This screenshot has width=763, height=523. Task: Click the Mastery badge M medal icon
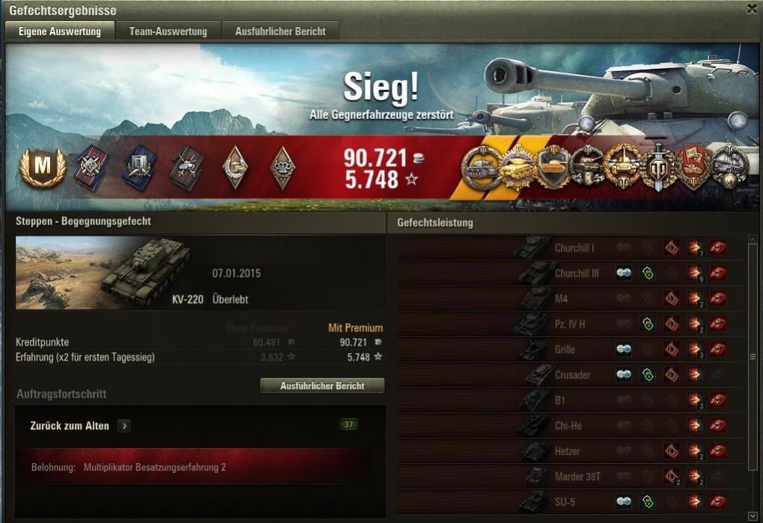click(43, 168)
